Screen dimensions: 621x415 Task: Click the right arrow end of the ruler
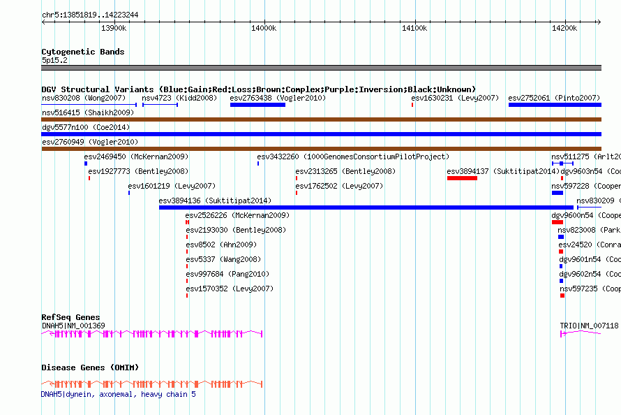click(599, 22)
